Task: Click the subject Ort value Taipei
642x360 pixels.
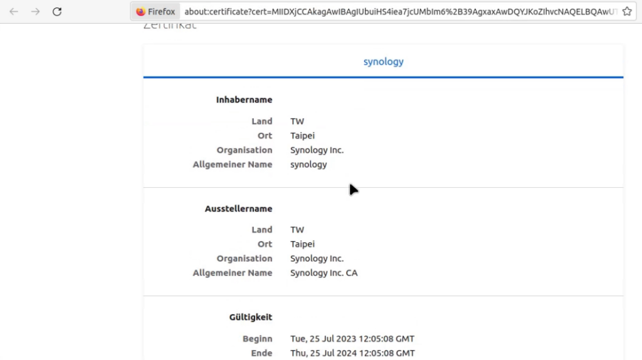Action: [303, 136]
